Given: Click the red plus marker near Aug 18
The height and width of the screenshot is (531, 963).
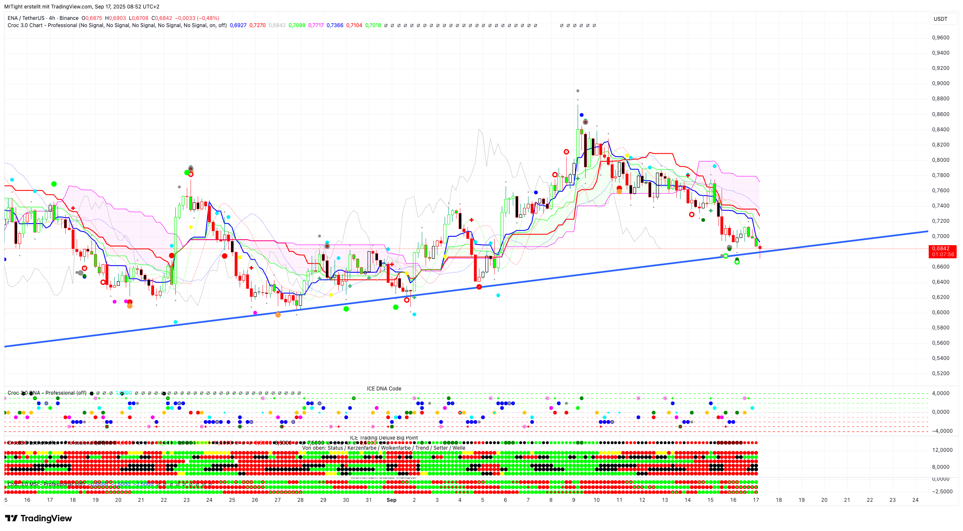Looking at the screenshot, I should (73, 208).
